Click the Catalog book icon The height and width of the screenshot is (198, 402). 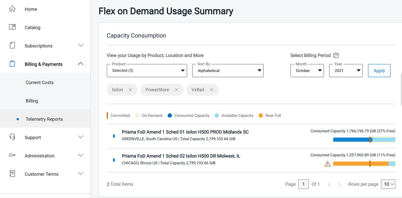point(12,27)
